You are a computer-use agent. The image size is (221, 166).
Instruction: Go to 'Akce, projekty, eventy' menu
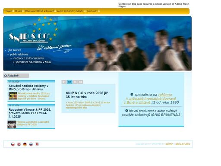click(70, 11)
